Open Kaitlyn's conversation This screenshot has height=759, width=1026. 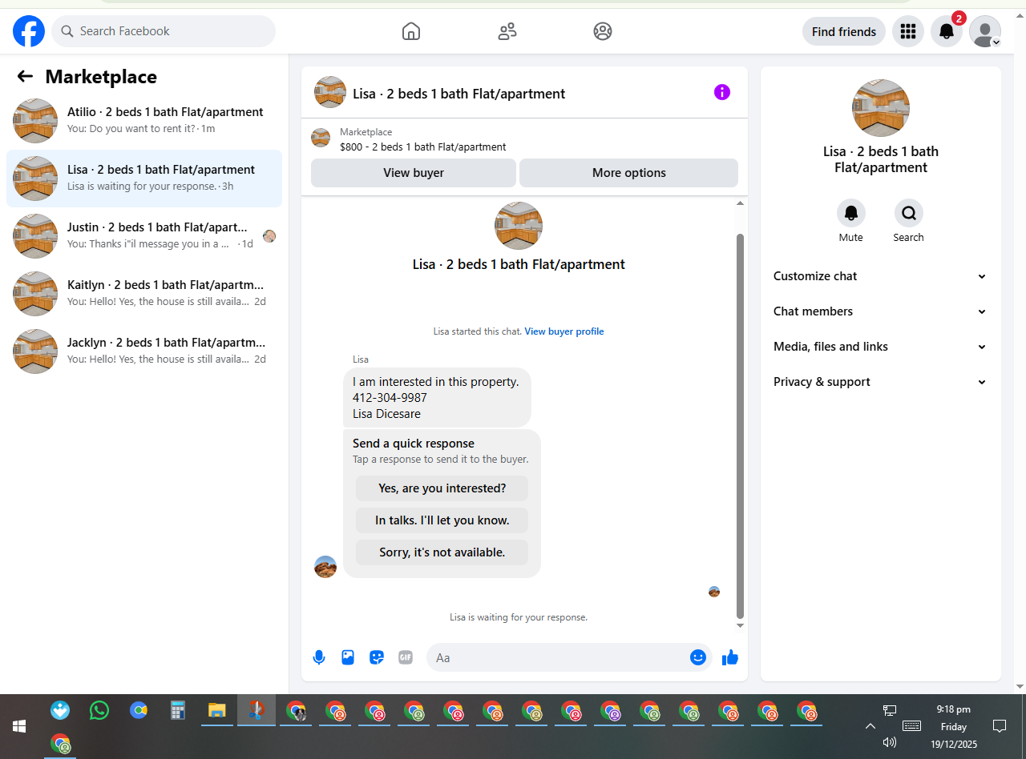[144, 294]
